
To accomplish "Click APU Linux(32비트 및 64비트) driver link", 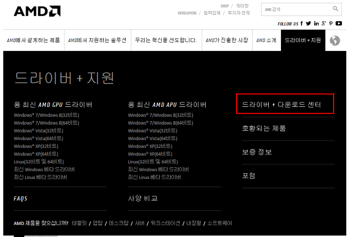I will [153, 162].
